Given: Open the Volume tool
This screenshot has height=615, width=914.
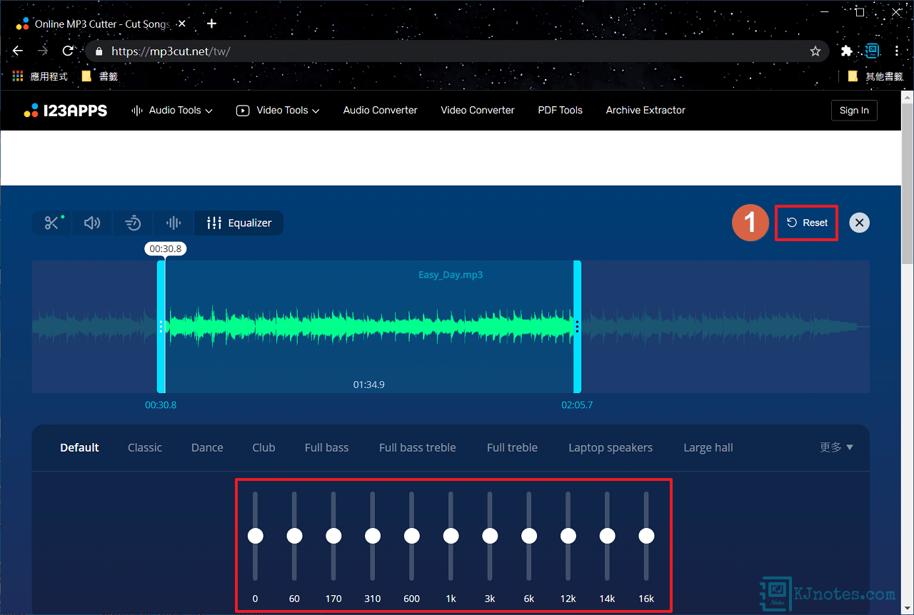Looking at the screenshot, I should 91,223.
